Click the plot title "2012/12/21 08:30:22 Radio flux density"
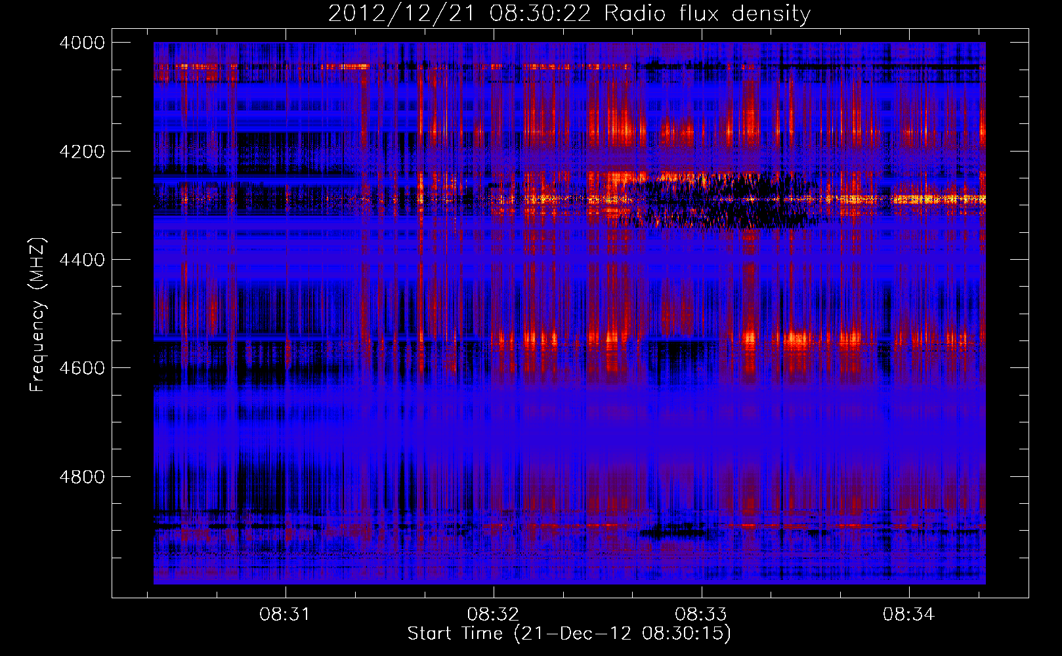 pyautogui.click(x=569, y=14)
